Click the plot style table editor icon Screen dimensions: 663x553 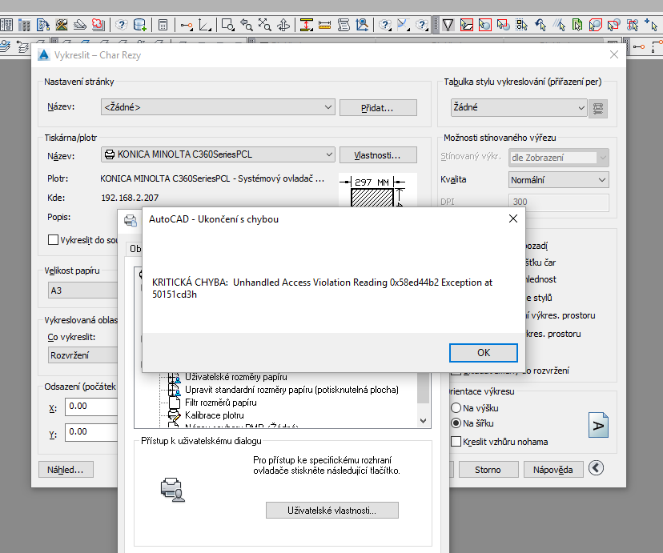point(597,108)
